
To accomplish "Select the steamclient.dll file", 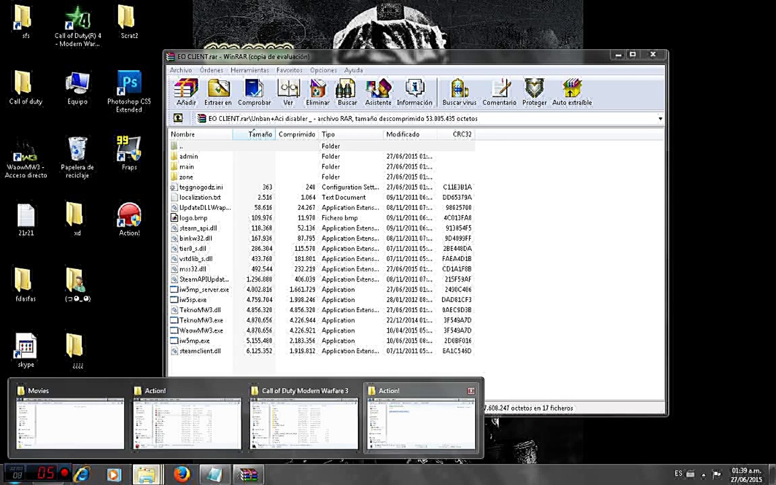I will coord(322,351).
